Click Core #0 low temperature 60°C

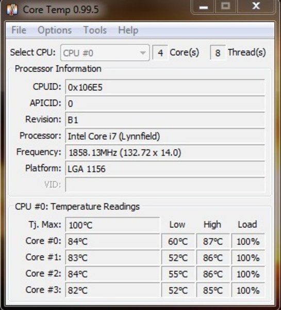[178, 241]
